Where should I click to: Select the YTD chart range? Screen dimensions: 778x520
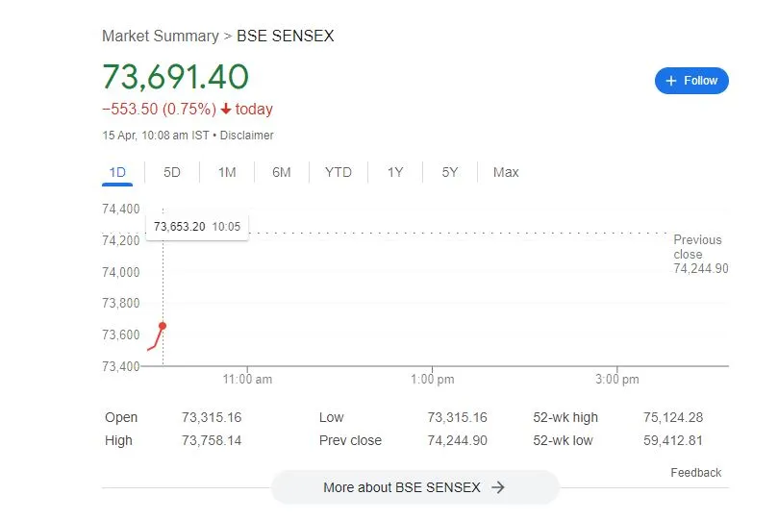(x=339, y=172)
